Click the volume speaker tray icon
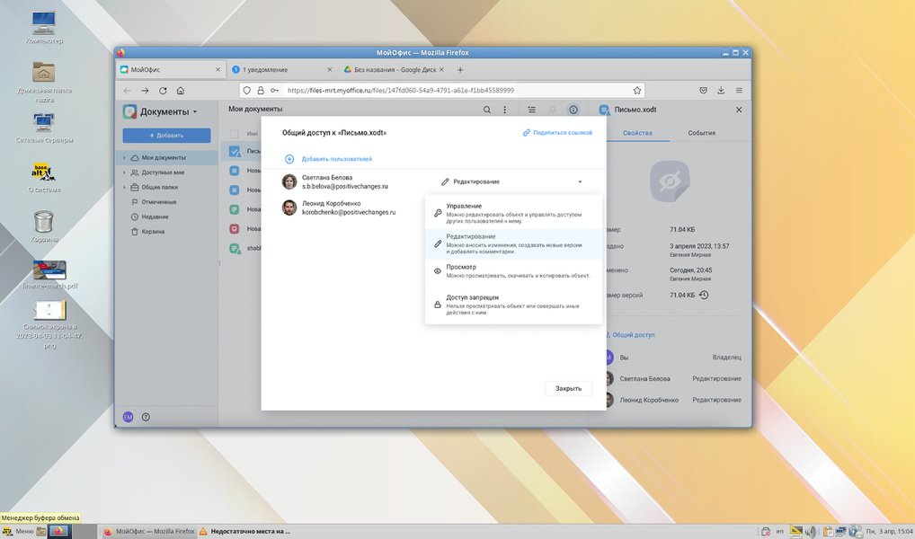The width and height of the screenshot is (915, 539). [x=811, y=532]
